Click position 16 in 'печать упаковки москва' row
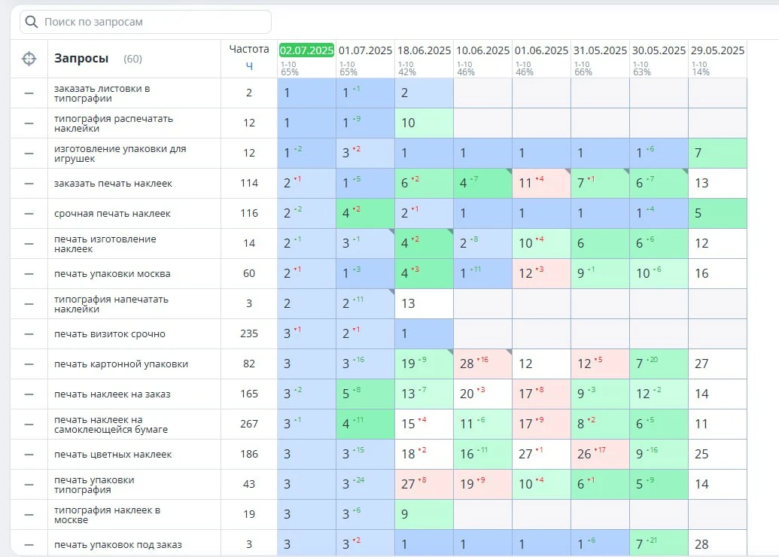The image size is (779, 557). pos(701,274)
